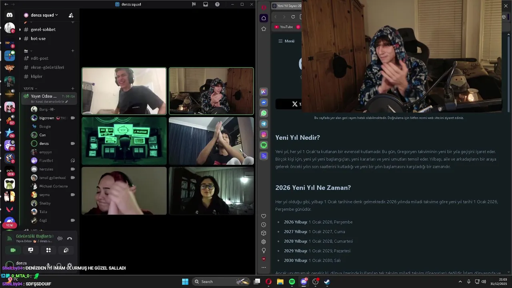Open the invite members icon beside denzs squad
Image resolution: width=512 pixels, height=288 pixels.
coord(71,15)
